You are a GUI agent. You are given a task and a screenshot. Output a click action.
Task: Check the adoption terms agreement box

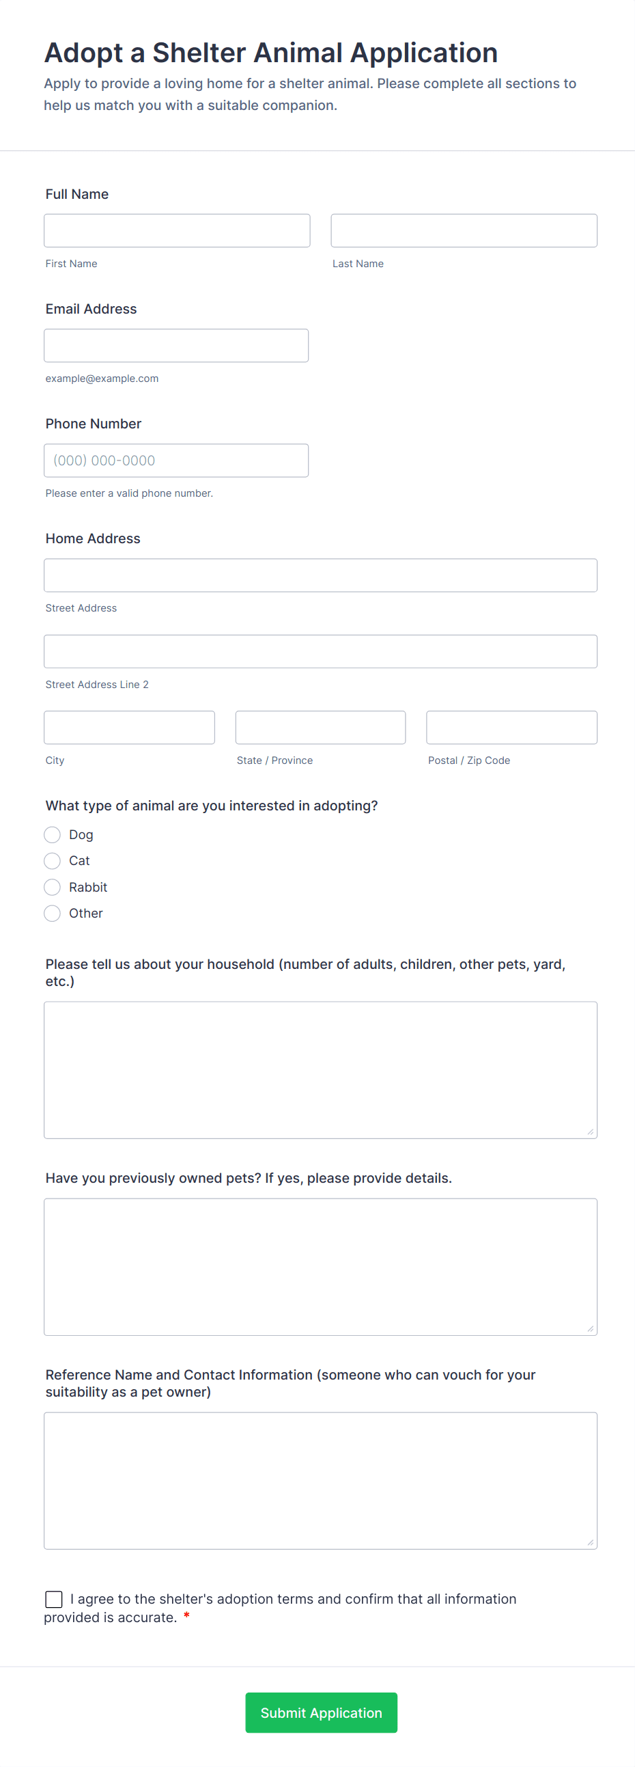coord(53,1600)
